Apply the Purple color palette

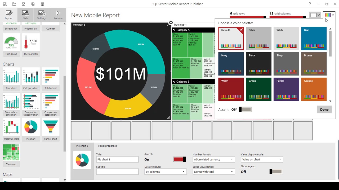286,89
